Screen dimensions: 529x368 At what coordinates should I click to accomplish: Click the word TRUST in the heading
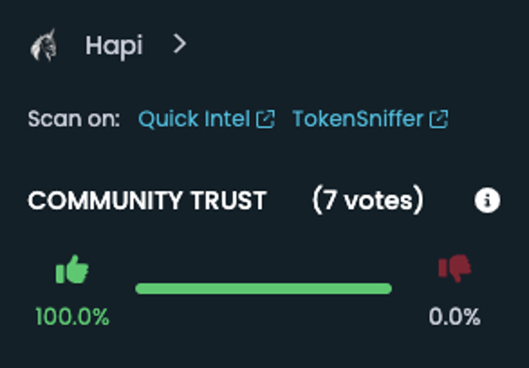[x=230, y=201]
